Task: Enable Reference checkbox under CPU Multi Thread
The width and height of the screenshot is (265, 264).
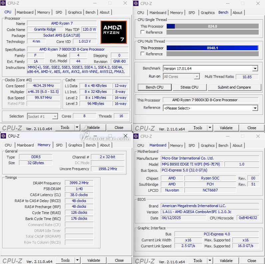Action: point(142,54)
